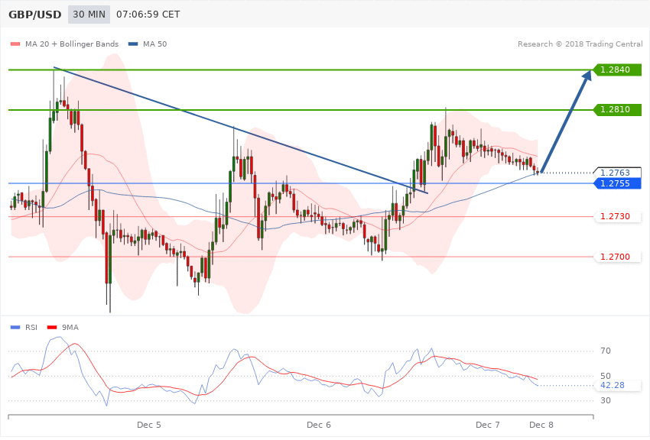
Task: Click the pink MA 20 Bollinger legend swatch
Action: point(15,44)
